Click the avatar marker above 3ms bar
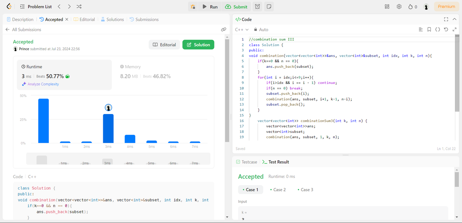462x223 pixels. pos(109,107)
